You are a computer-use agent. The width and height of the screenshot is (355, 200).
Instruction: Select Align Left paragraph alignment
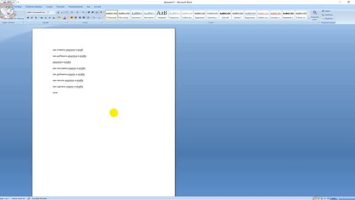pos(72,18)
